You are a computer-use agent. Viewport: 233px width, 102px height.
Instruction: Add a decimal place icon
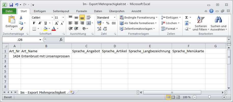pos(99,29)
